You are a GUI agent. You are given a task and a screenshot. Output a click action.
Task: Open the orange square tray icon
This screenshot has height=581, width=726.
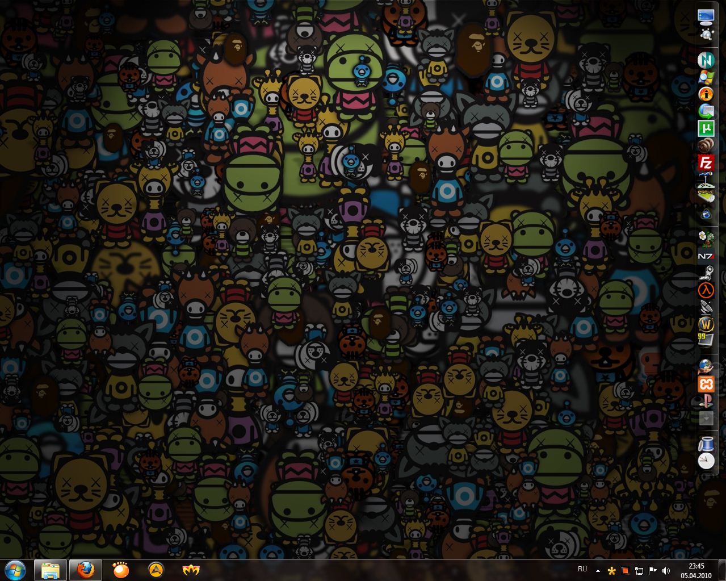625,570
